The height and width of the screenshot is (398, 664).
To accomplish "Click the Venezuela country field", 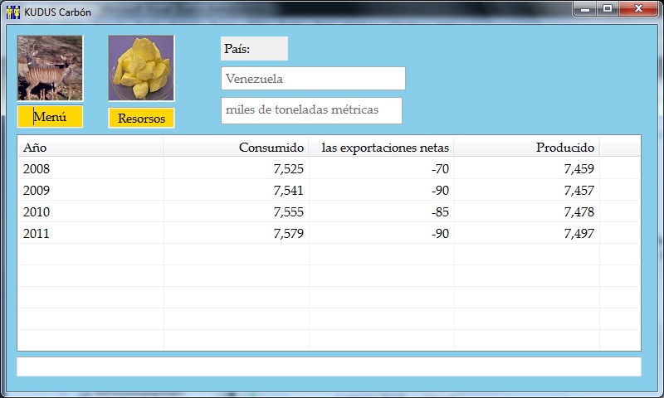I will click(x=313, y=78).
